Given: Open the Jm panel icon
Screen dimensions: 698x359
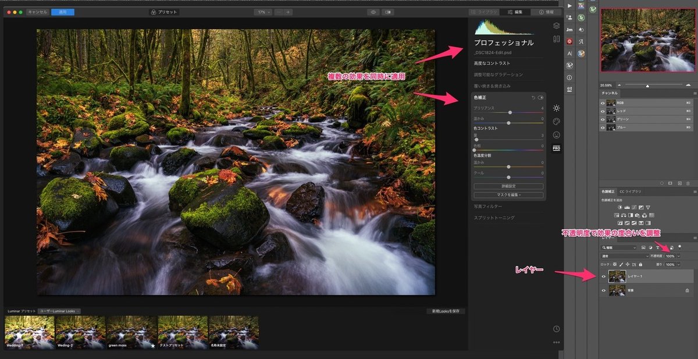Looking at the screenshot, I should (569, 29).
